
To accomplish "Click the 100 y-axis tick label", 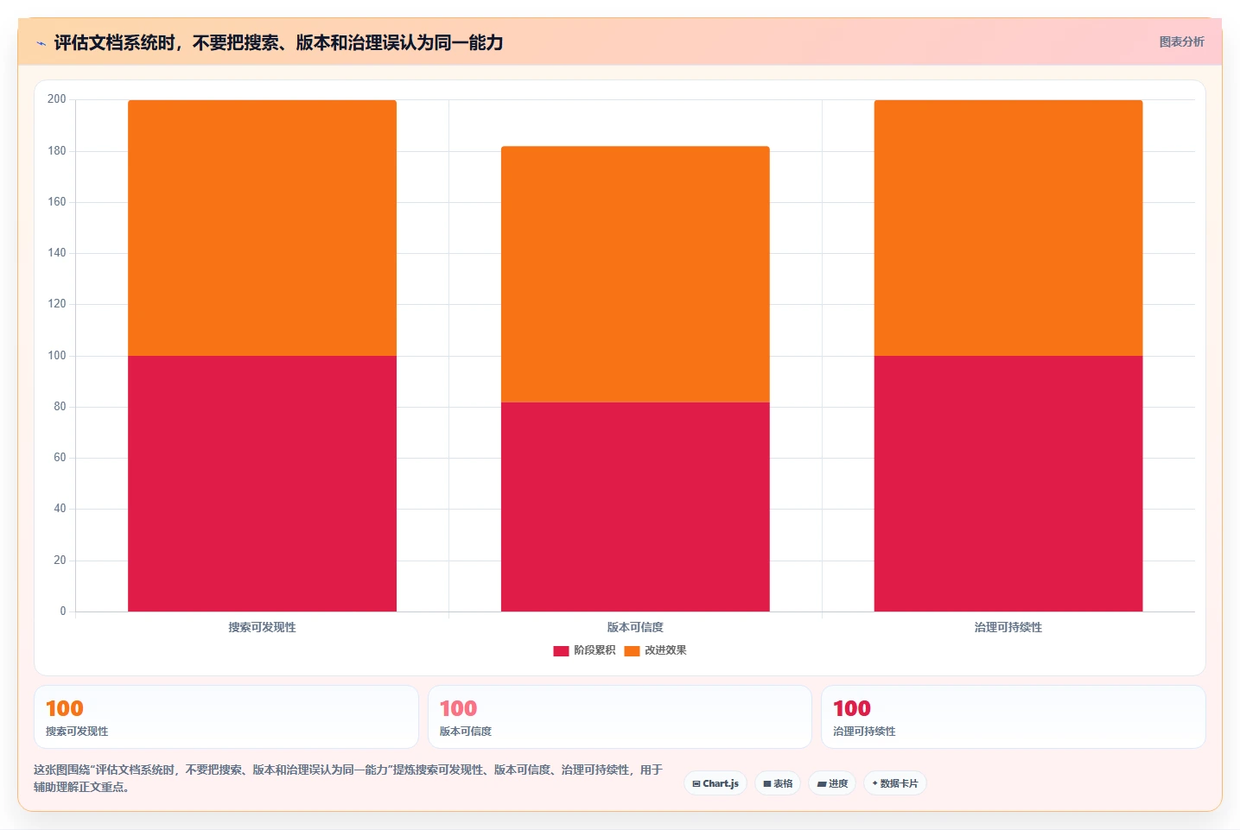I will 57,355.
